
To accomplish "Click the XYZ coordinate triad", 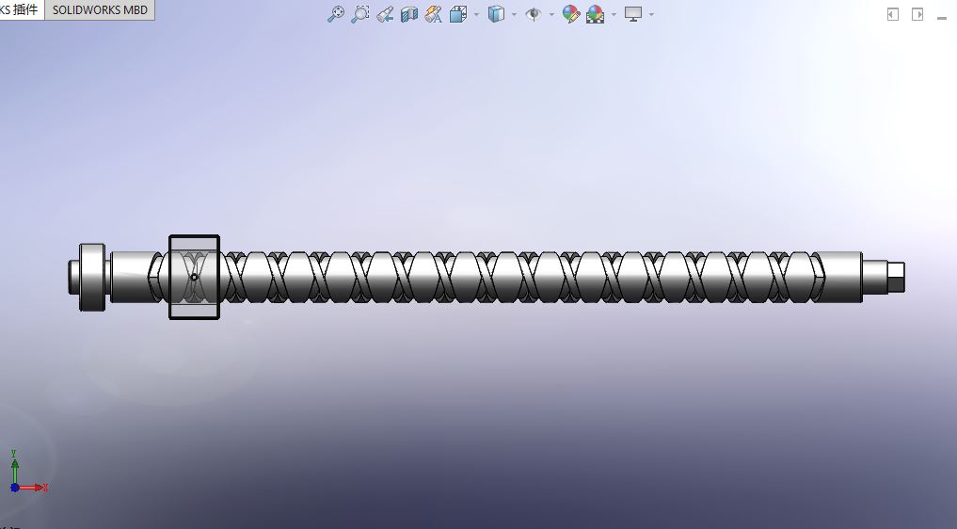I will point(27,473).
